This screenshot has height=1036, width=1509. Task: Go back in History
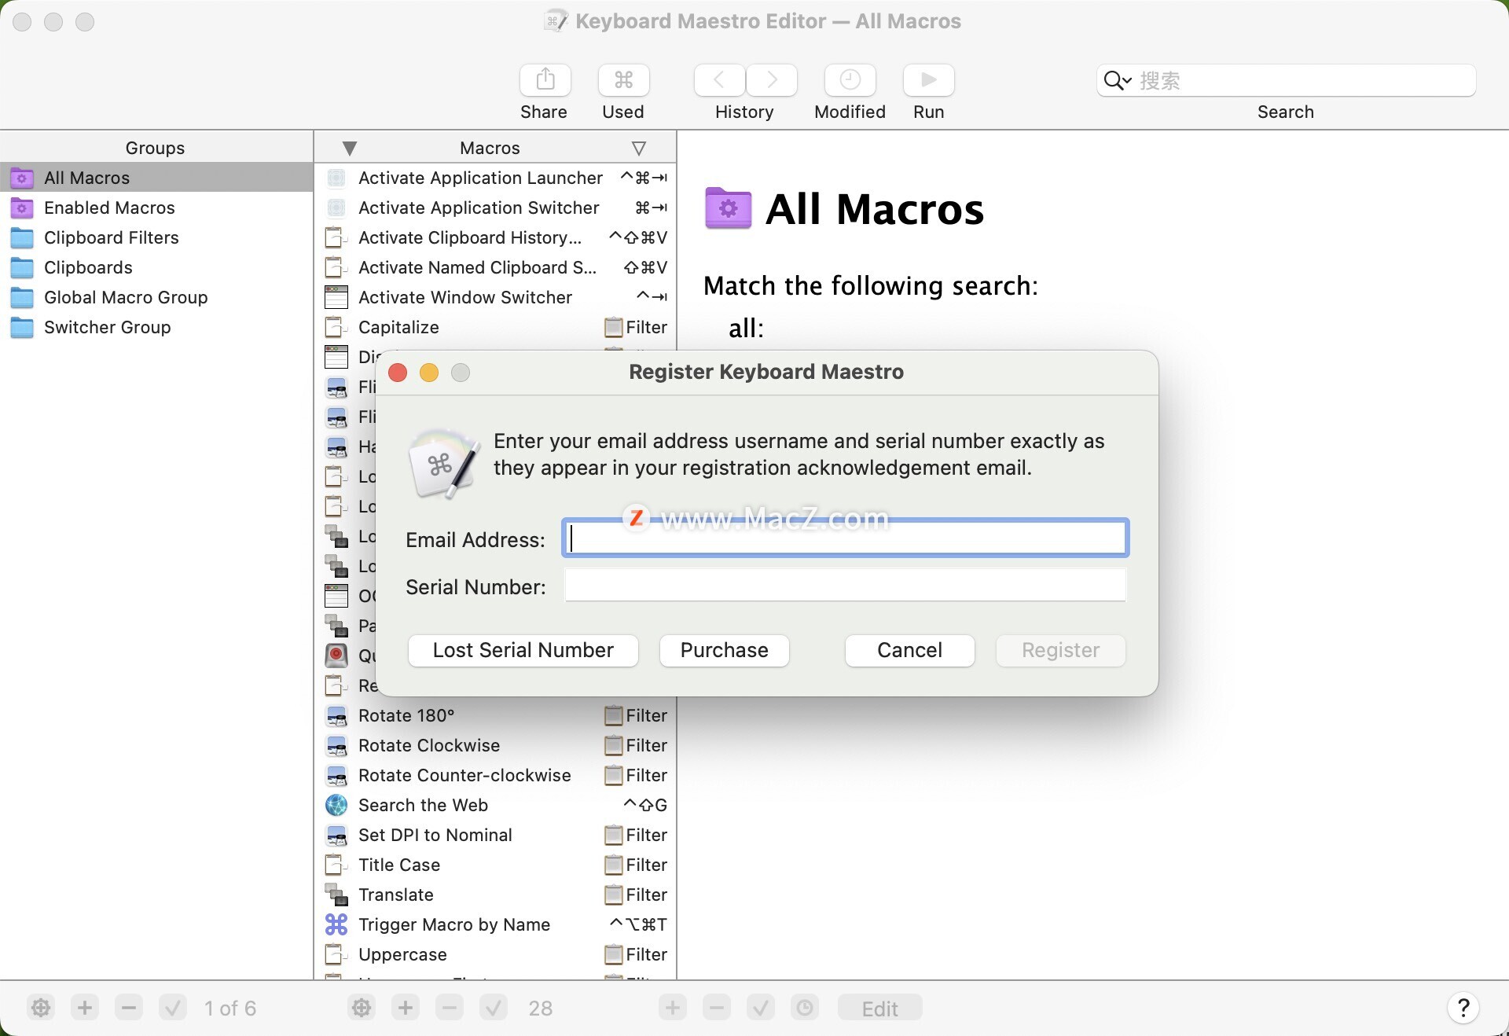[719, 80]
